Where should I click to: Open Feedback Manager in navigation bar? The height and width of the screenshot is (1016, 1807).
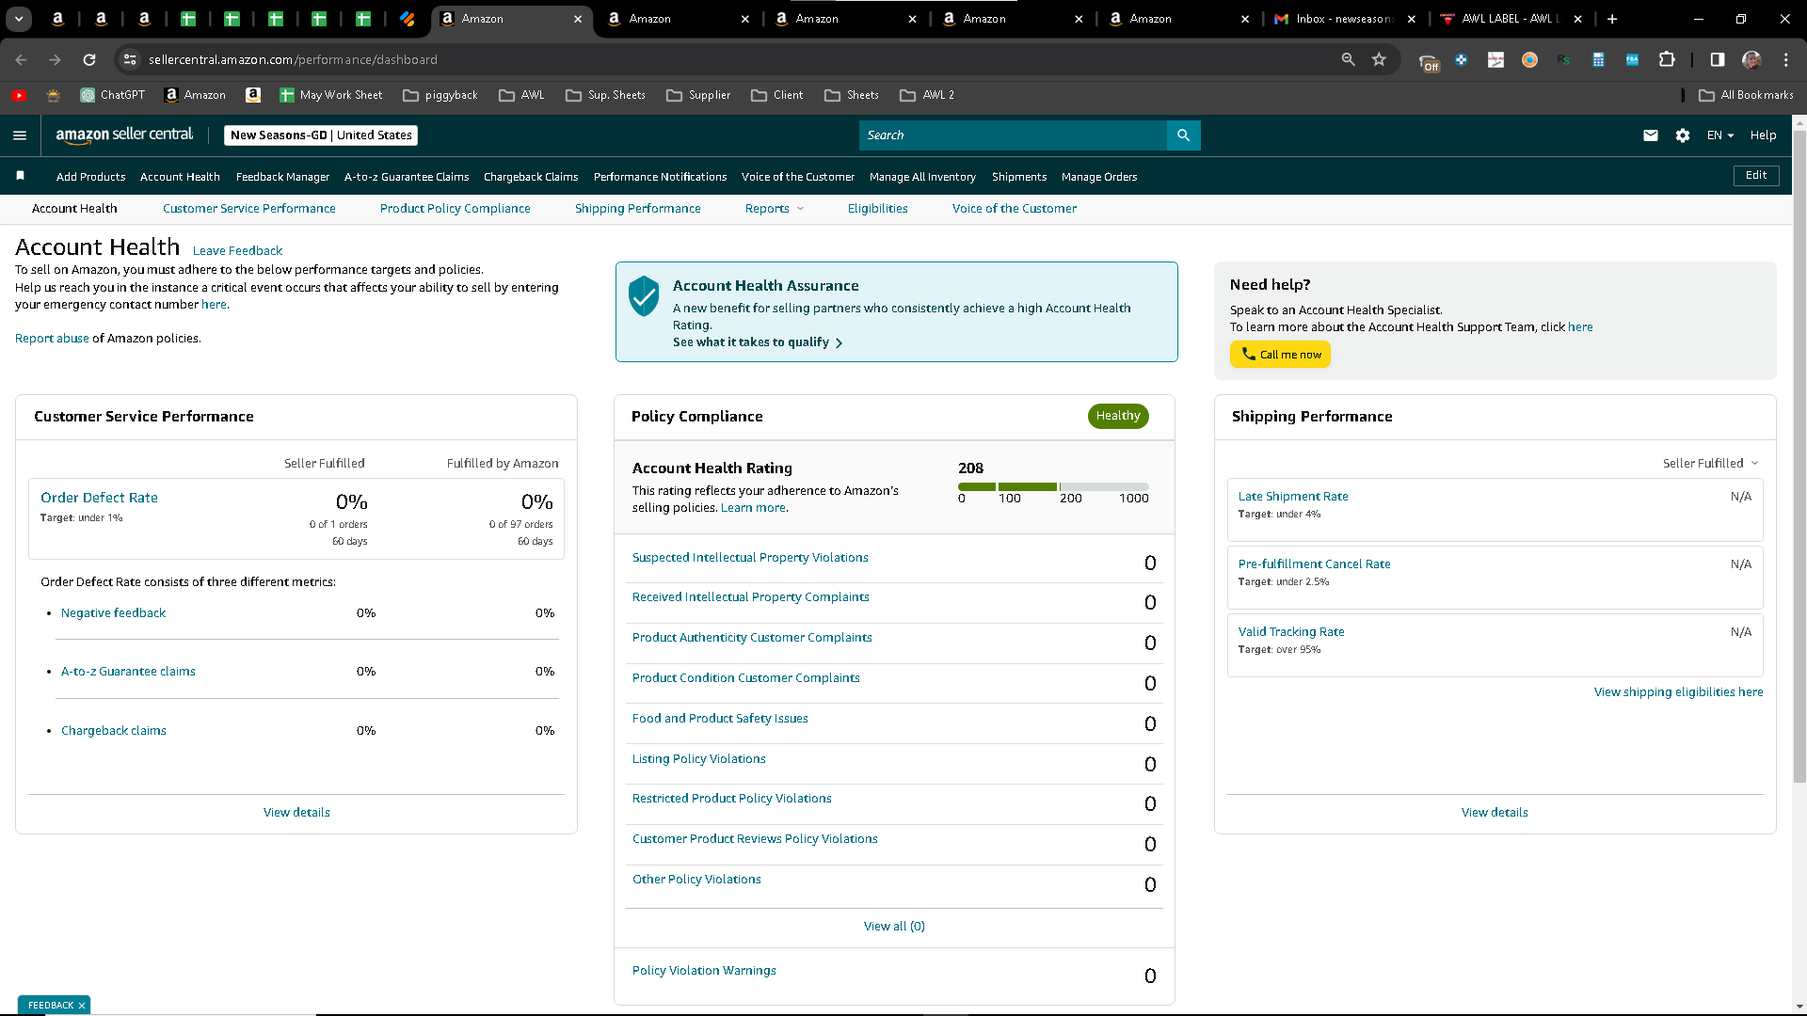click(282, 177)
